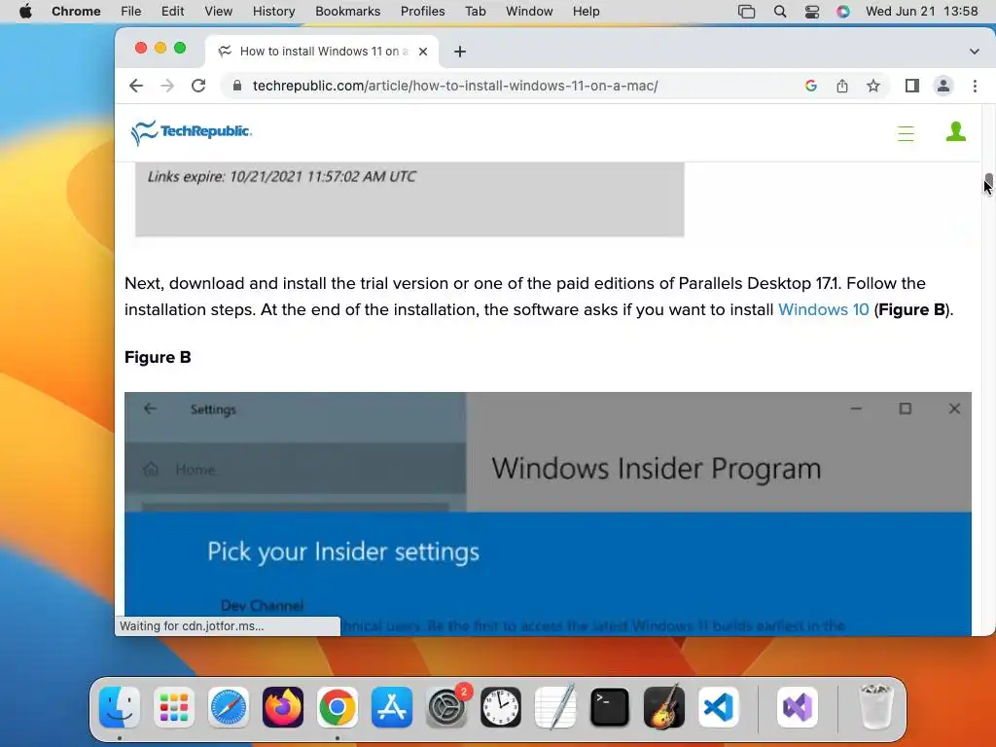Image resolution: width=996 pixels, height=747 pixels.
Task: Open the Apple menu
Action: [25, 12]
